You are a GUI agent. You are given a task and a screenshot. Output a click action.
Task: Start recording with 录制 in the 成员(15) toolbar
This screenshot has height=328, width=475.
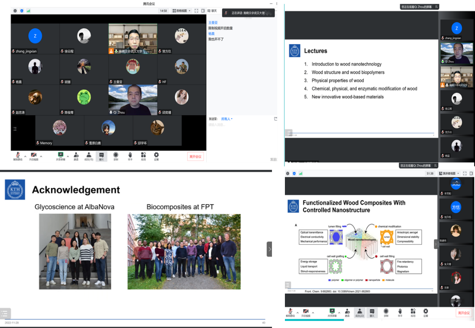pyautogui.click(x=115, y=156)
